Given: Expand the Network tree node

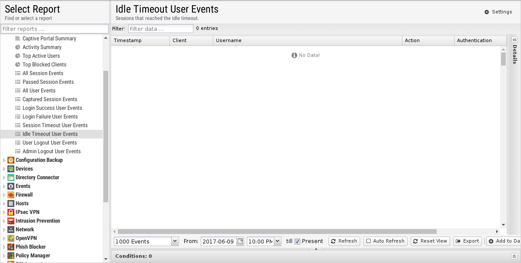Looking at the screenshot, I should point(4,230).
